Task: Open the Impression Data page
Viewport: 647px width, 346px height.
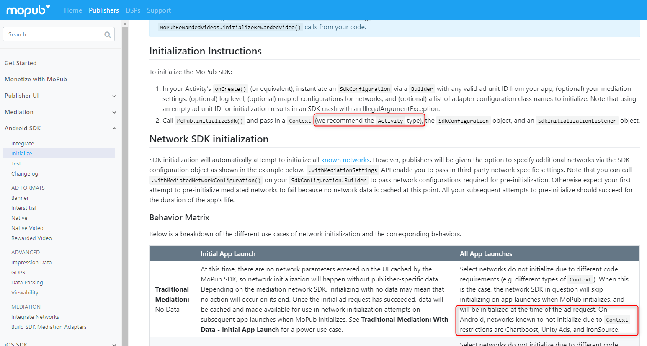Action: [x=31, y=262]
